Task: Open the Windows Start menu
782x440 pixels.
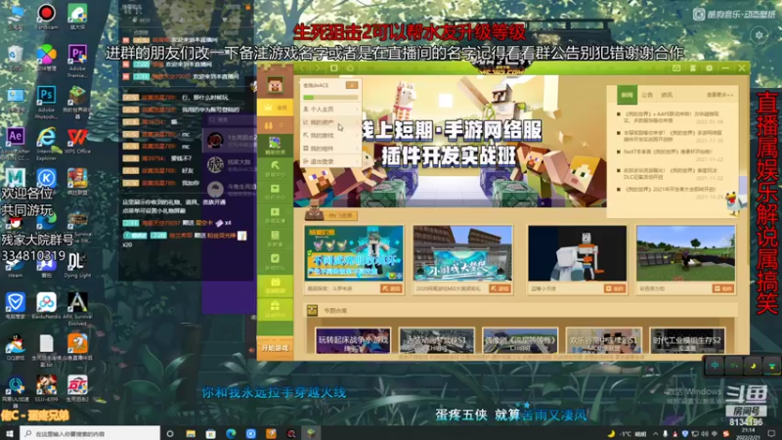Action: (x=10, y=433)
